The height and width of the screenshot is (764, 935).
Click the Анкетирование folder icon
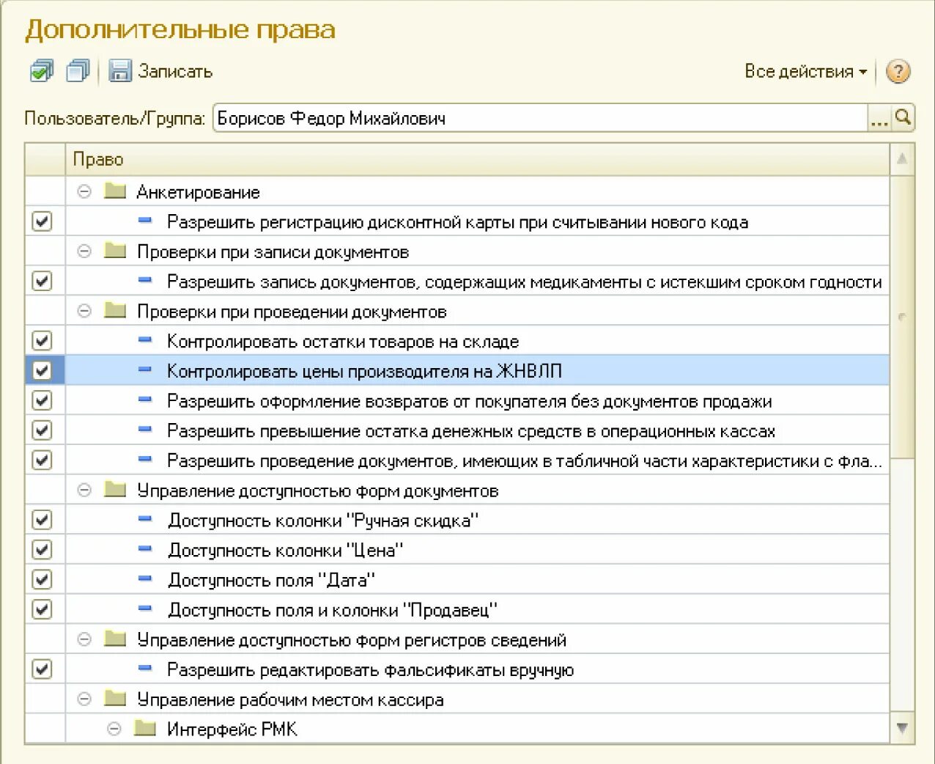115,191
